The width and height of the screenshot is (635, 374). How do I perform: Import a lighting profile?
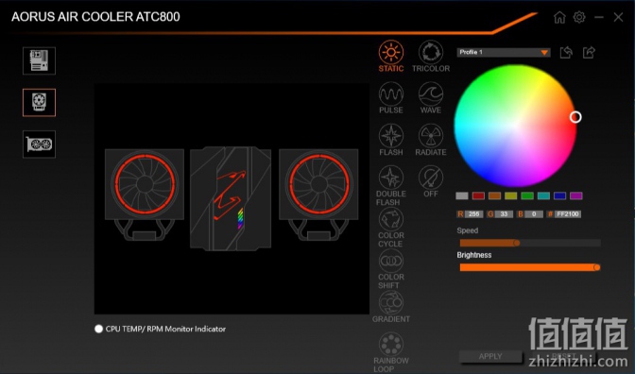(566, 52)
